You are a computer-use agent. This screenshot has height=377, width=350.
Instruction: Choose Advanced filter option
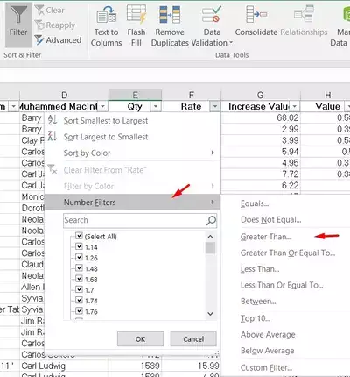point(58,40)
